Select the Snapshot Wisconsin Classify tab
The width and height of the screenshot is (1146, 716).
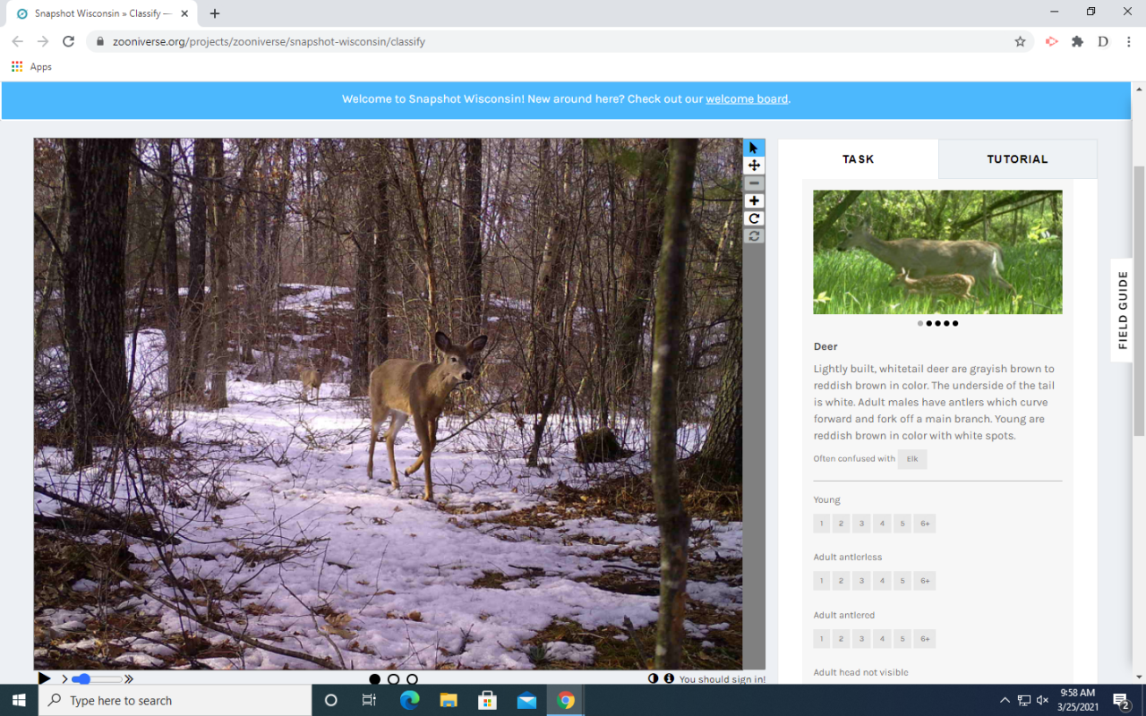(103, 13)
